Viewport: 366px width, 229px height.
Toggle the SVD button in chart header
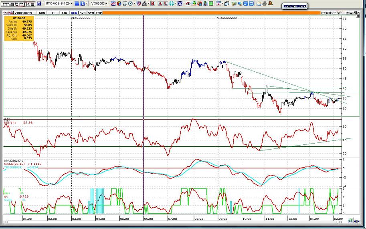(83, 13)
